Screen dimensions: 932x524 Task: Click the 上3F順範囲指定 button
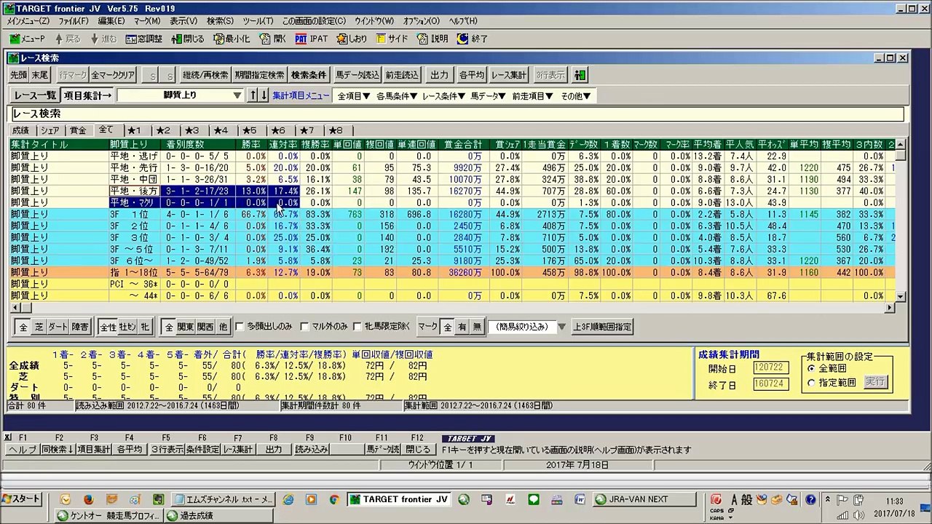[602, 327]
